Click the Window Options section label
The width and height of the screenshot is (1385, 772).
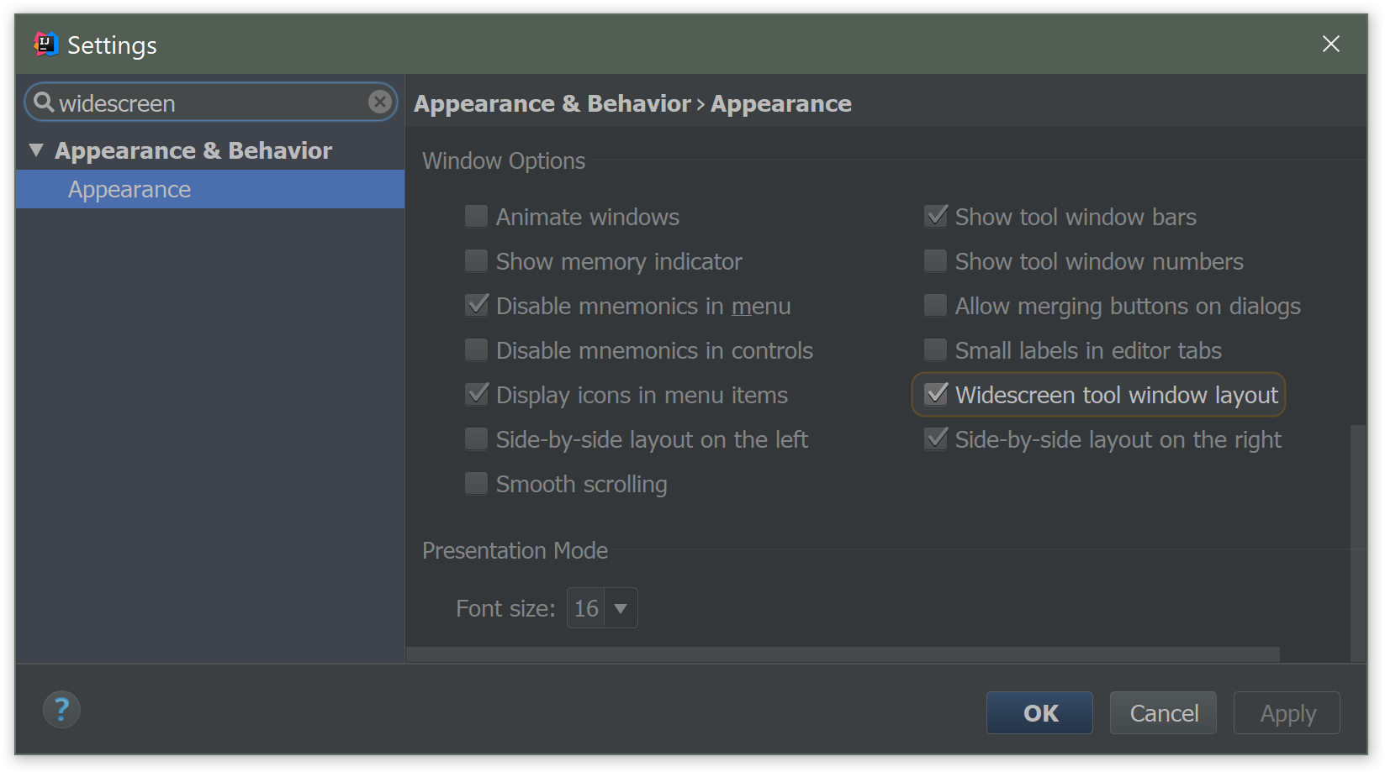(x=504, y=160)
